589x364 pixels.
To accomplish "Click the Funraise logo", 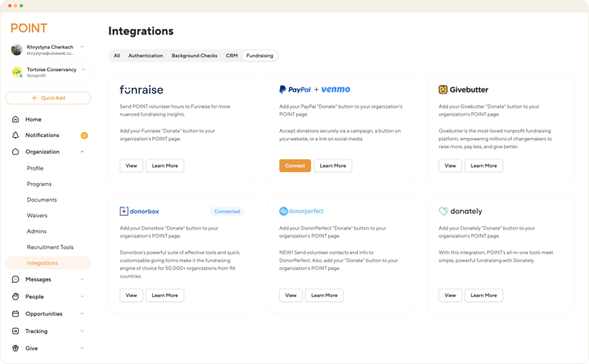I will pos(141,90).
